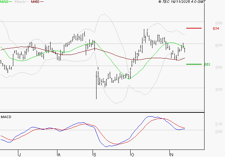This screenshot has height=157, width=225.
Task: Click the 650 price axis label
Action: [219, 23]
